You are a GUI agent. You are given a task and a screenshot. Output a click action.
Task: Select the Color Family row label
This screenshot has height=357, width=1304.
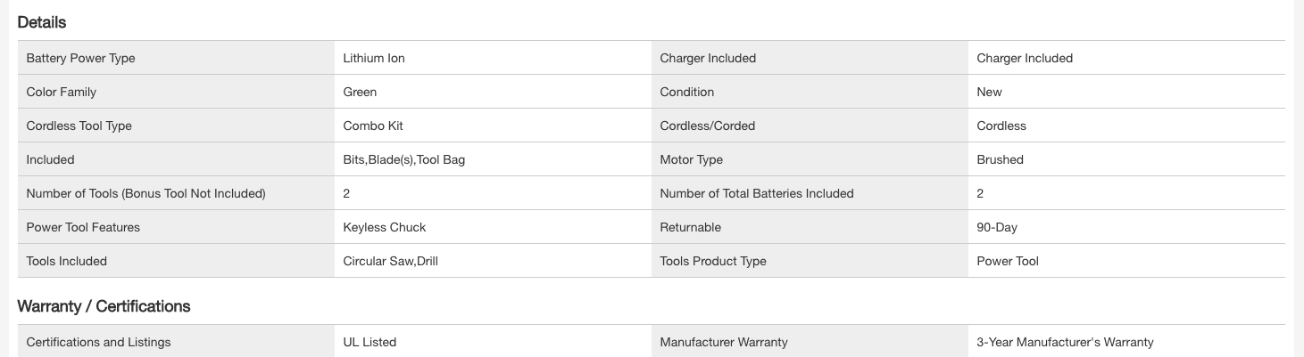(62, 92)
